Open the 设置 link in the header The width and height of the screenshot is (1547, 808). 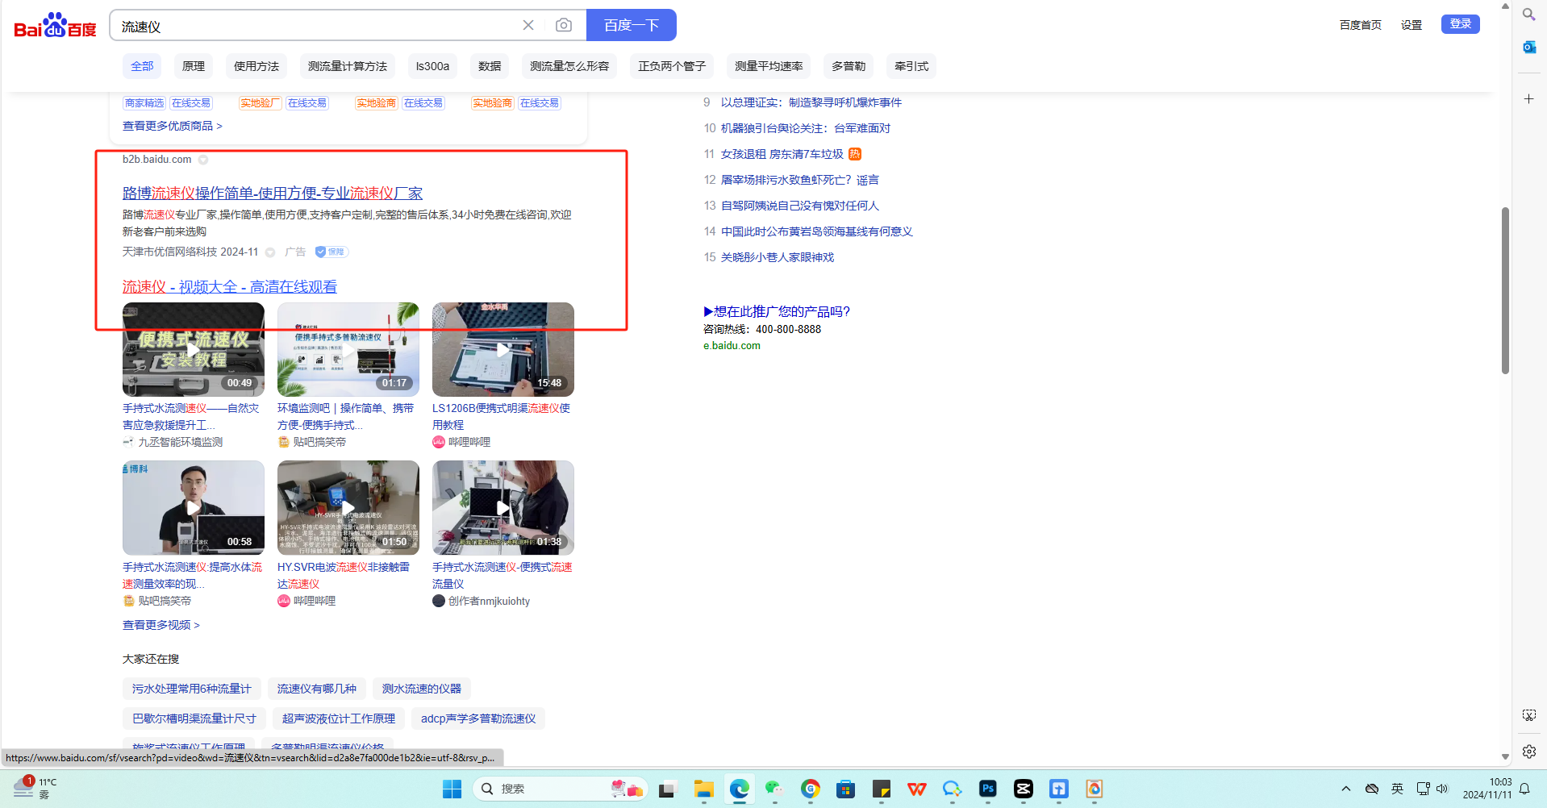(1411, 25)
